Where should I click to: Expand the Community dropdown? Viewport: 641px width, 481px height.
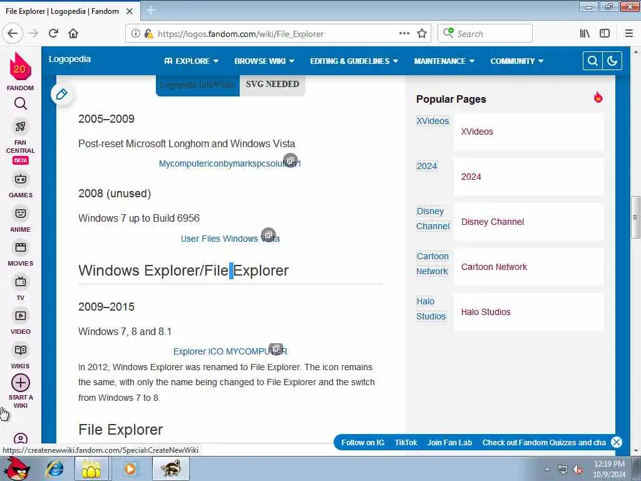(x=516, y=61)
